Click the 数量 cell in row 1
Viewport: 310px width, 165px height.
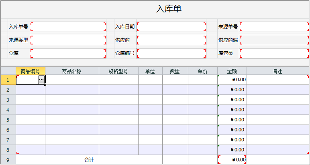point(175,80)
